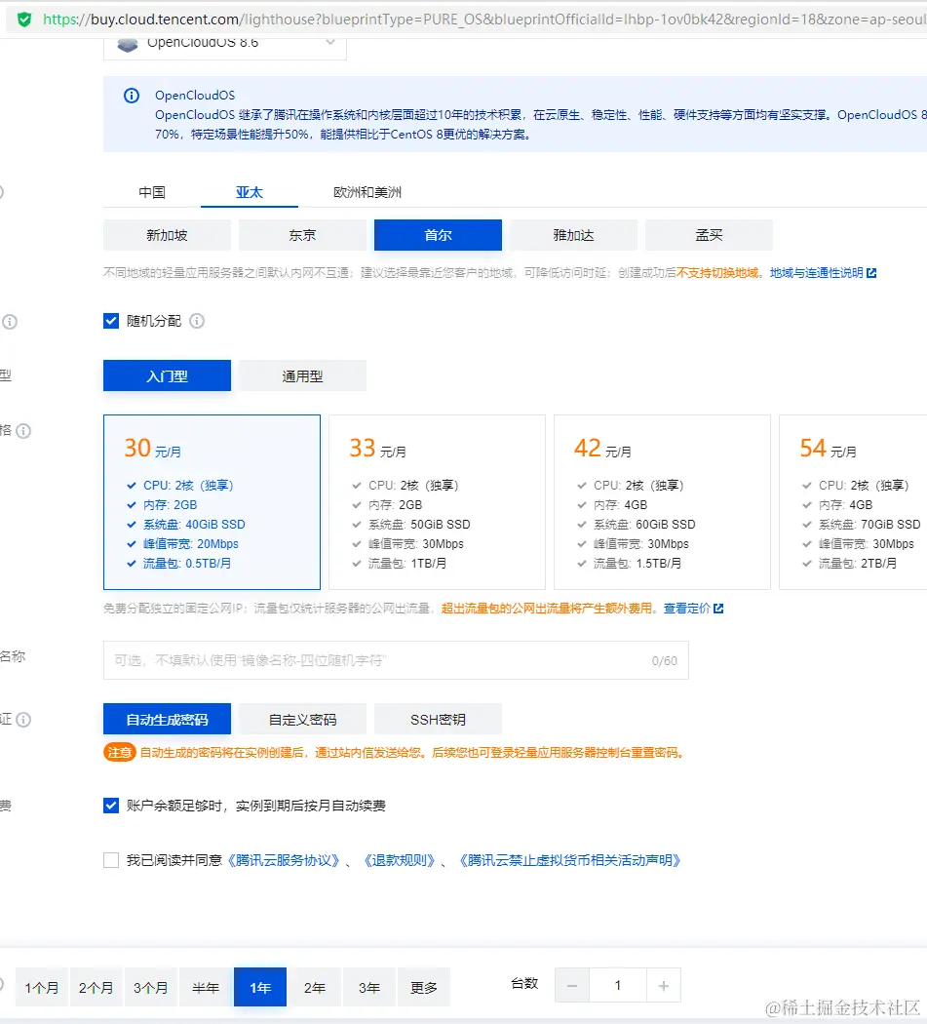Click orange warning text 不支持切换地域
This screenshot has width=927, height=1024.
(x=718, y=273)
